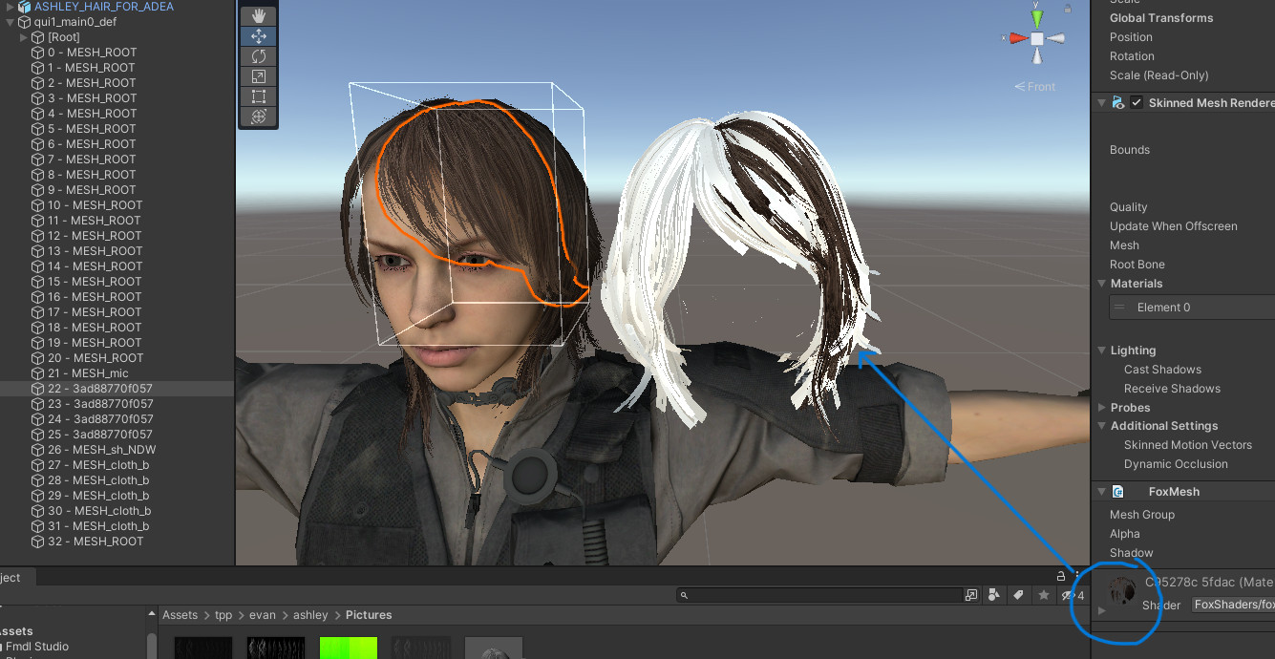
Task: Expand the Probes foldout
Action: click(x=1101, y=408)
